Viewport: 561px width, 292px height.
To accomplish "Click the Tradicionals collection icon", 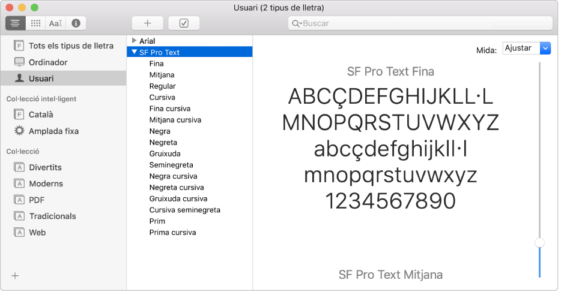I will pos(19,216).
